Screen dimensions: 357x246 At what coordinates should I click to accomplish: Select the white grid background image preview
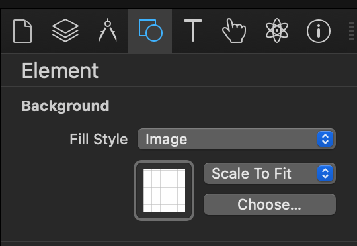point(164,190)
